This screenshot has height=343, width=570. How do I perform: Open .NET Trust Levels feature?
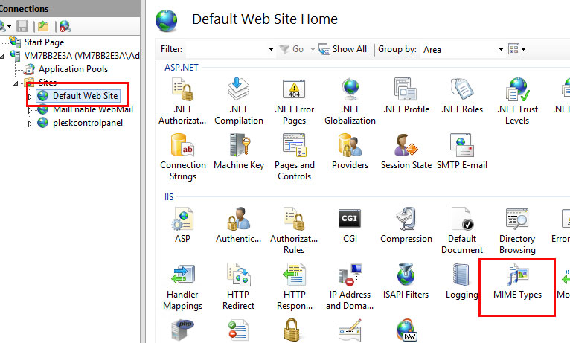[x=517, y=101]
